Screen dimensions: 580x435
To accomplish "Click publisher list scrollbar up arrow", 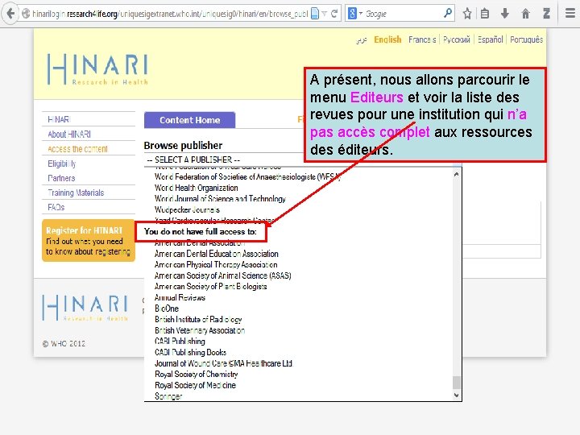I will [457, 174].
